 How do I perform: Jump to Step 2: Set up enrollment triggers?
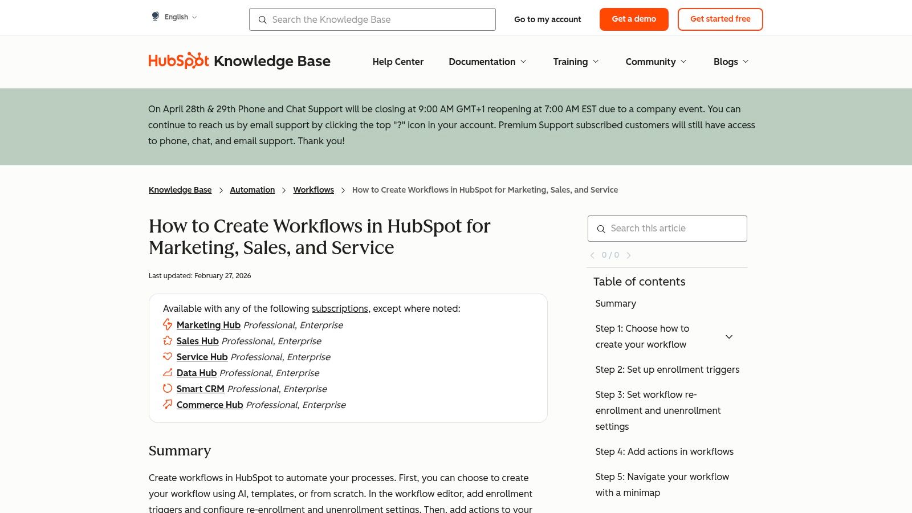point(667,369)
